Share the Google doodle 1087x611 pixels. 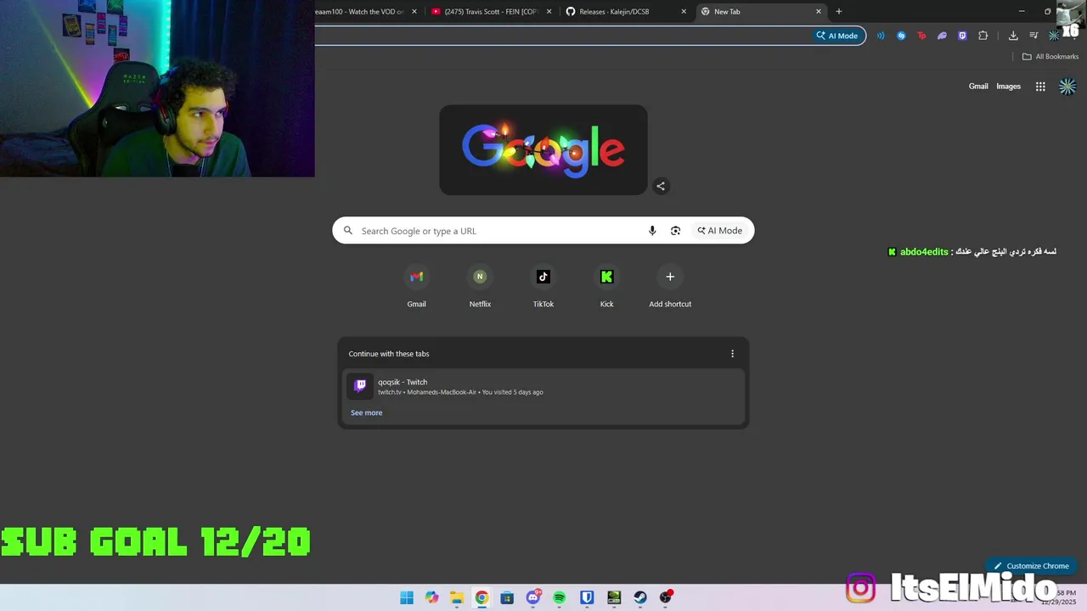pyautogui.click(x=661, y=186)
